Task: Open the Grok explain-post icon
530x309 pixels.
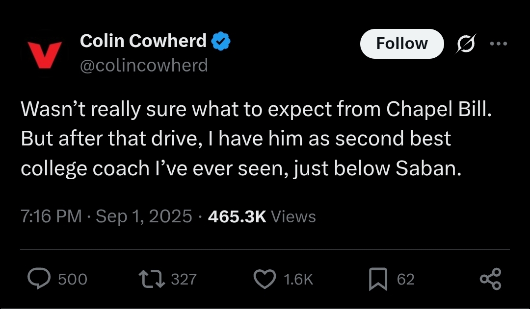Action: [466, 44]
